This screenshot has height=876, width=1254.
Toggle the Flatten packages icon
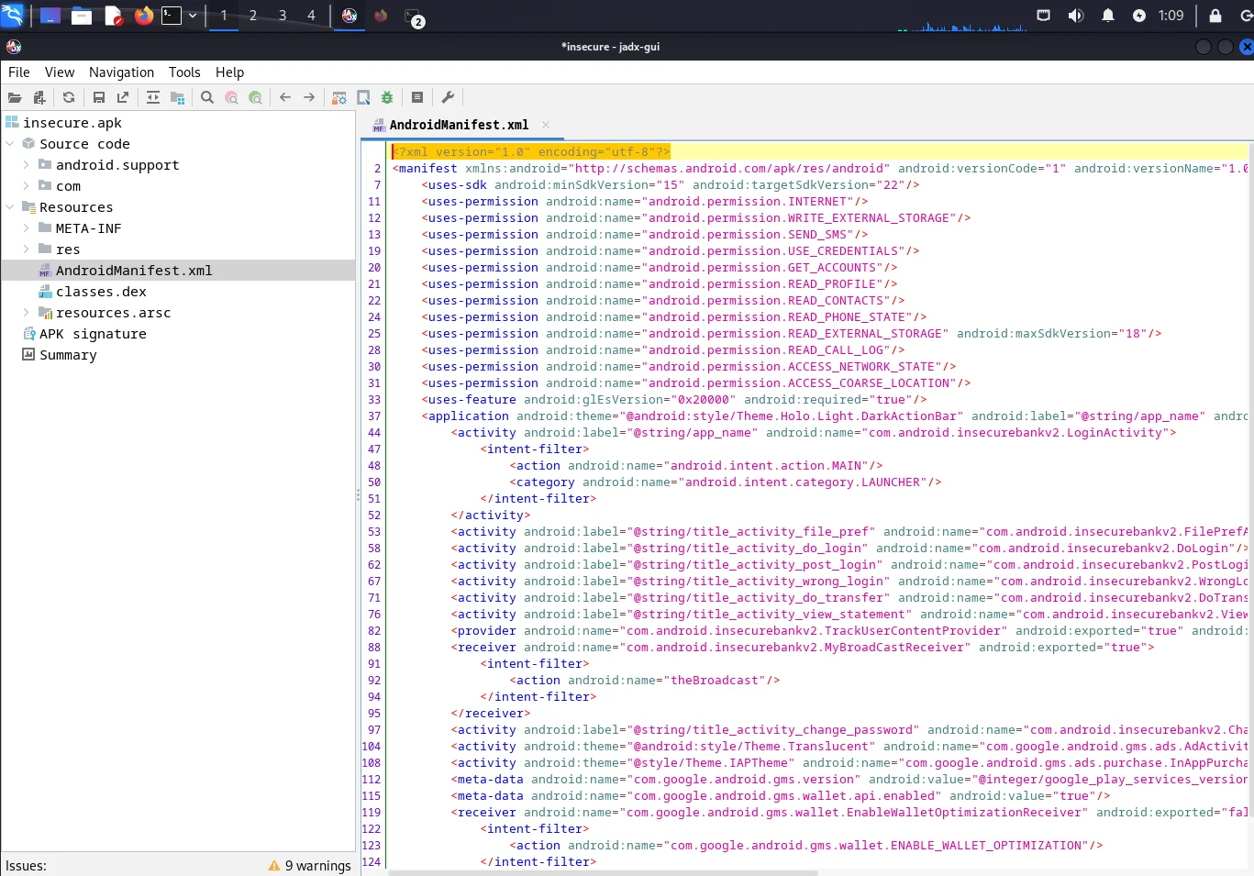(x=177, y=97)
